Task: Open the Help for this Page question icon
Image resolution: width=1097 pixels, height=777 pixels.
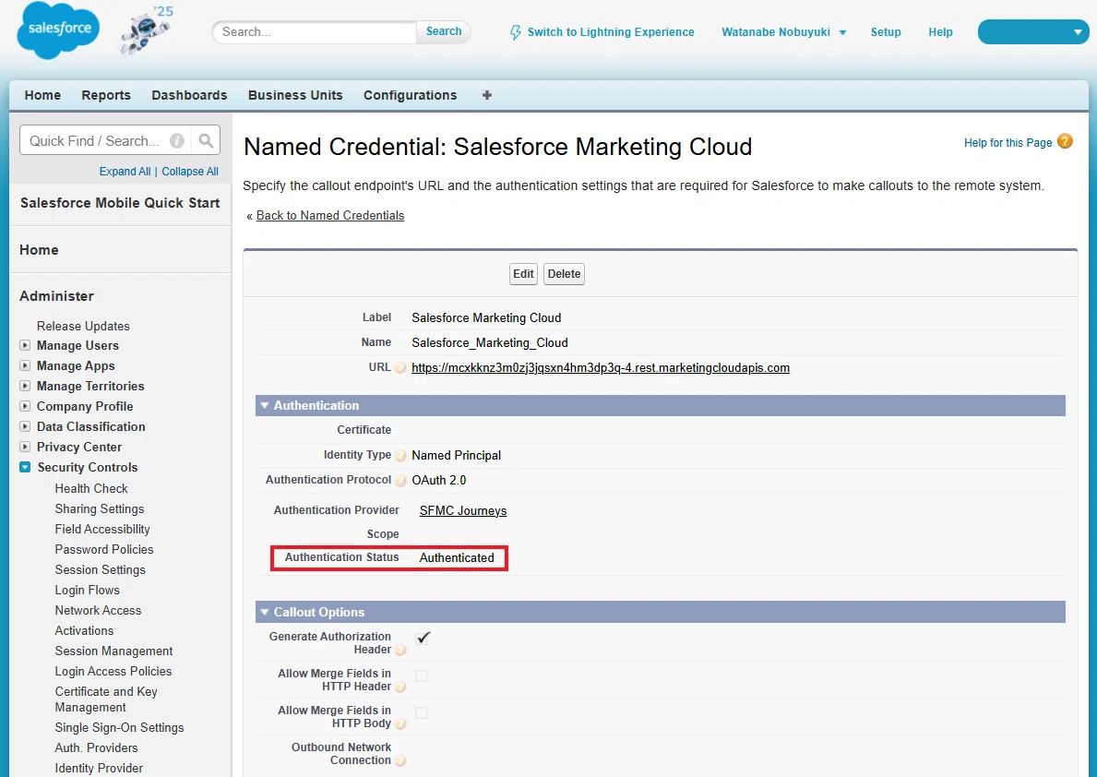Action: click(x=1065, y=141)
